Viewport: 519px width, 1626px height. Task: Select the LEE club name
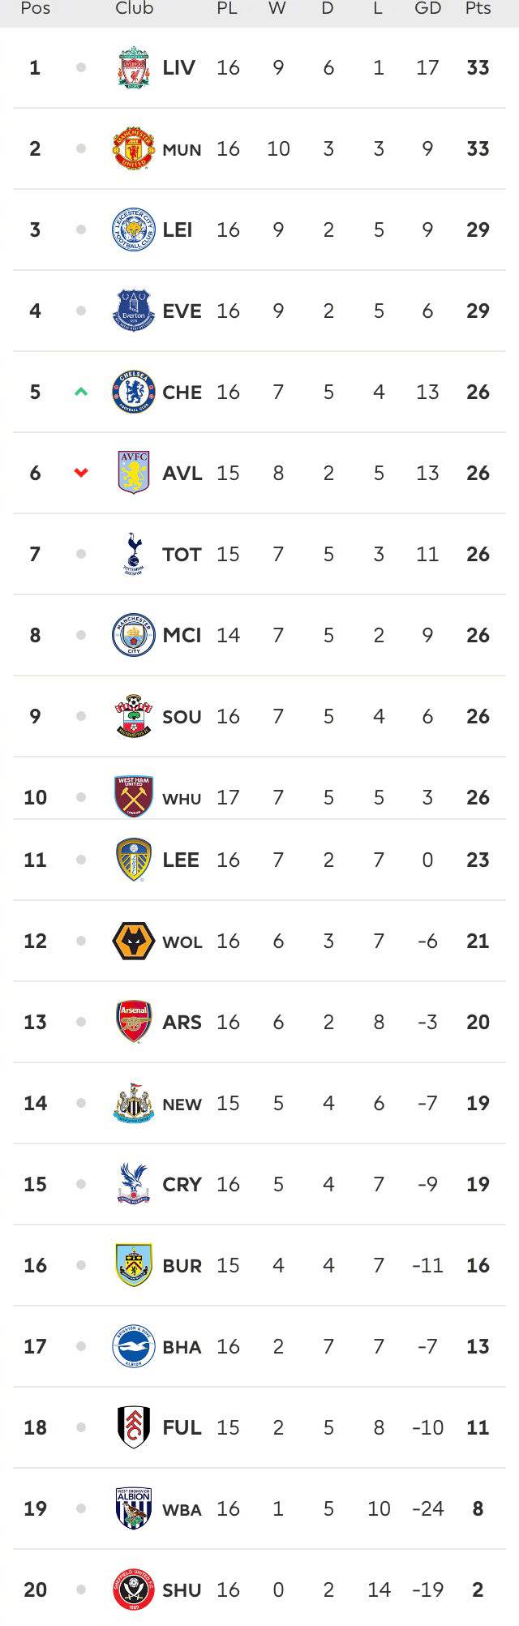(x=181, y=860)
